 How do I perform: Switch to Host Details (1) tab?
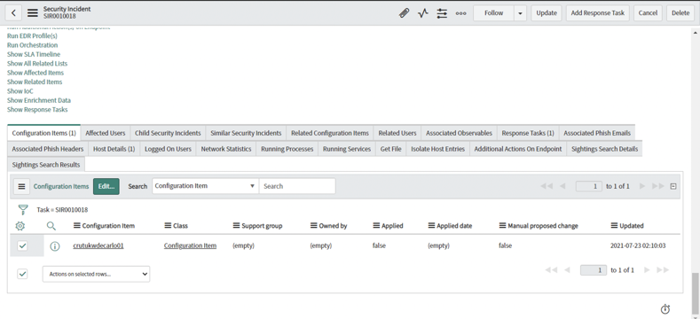click(114, 149)
